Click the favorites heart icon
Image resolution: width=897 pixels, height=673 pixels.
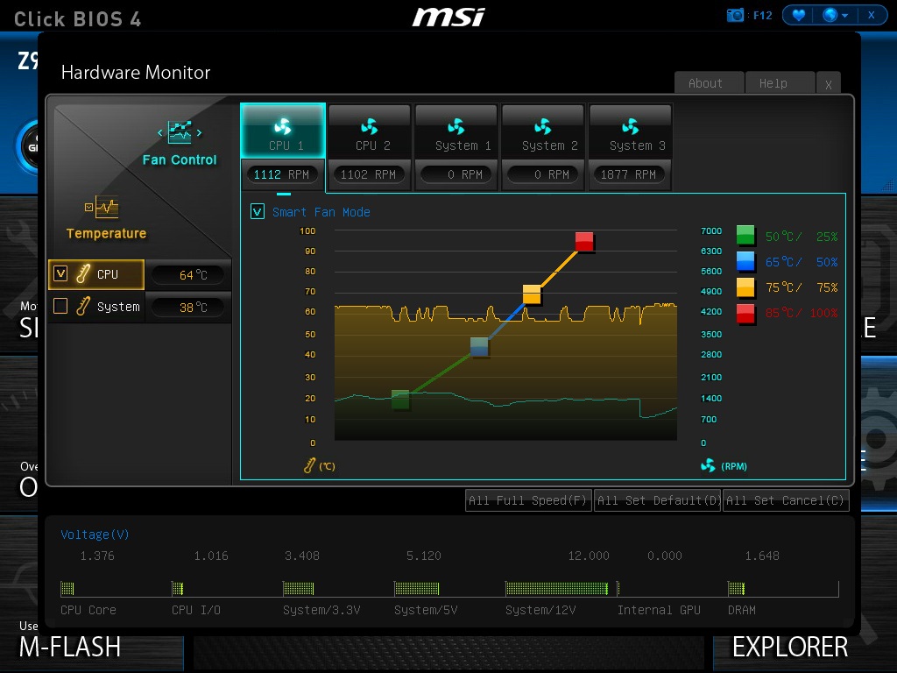[x=799, y=16]
